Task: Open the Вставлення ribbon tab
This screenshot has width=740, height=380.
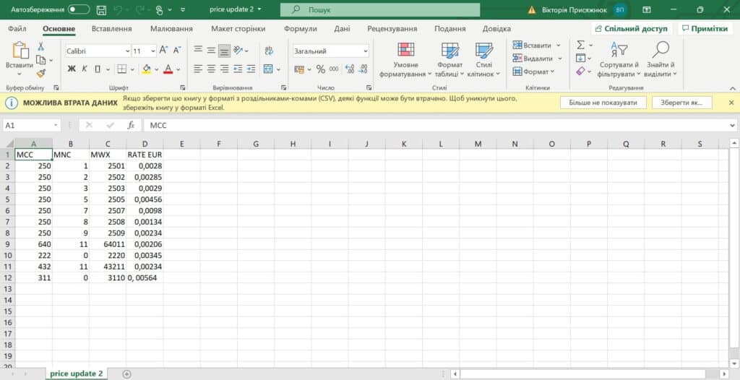Action: pos(111,29)
